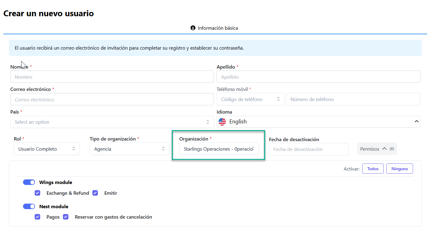The height and width of the screenshot is (233, 433).
Task: Uncheck the Emitir checkbox
Action: (95, 193)
